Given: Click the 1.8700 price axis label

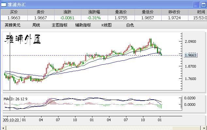Looking at the screenshot, I should tap(190, 66).
